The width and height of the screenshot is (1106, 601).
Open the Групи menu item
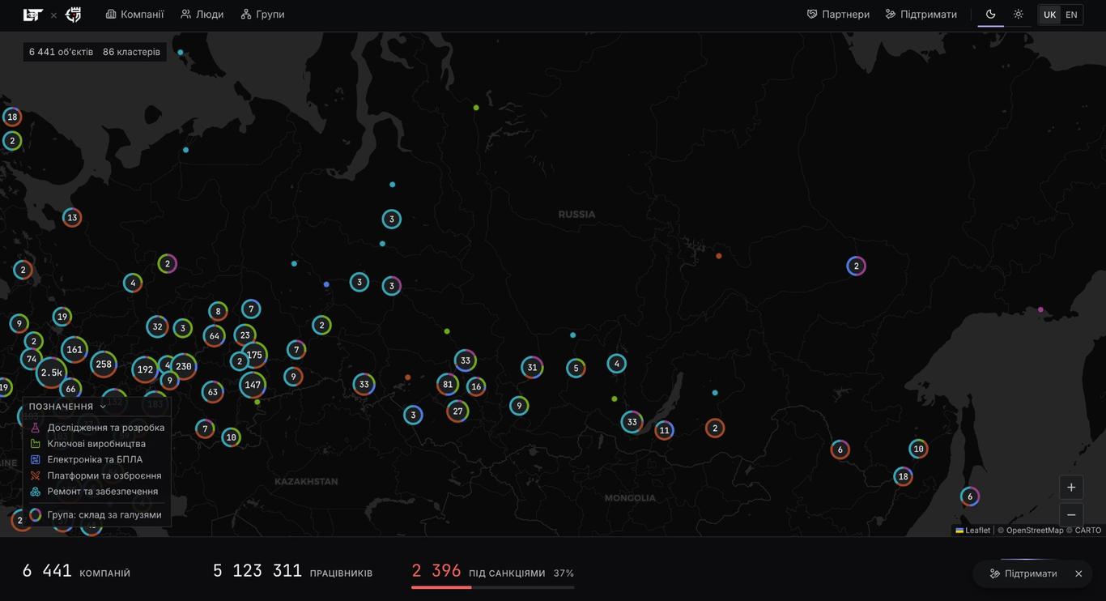click(x=262, y=15)
